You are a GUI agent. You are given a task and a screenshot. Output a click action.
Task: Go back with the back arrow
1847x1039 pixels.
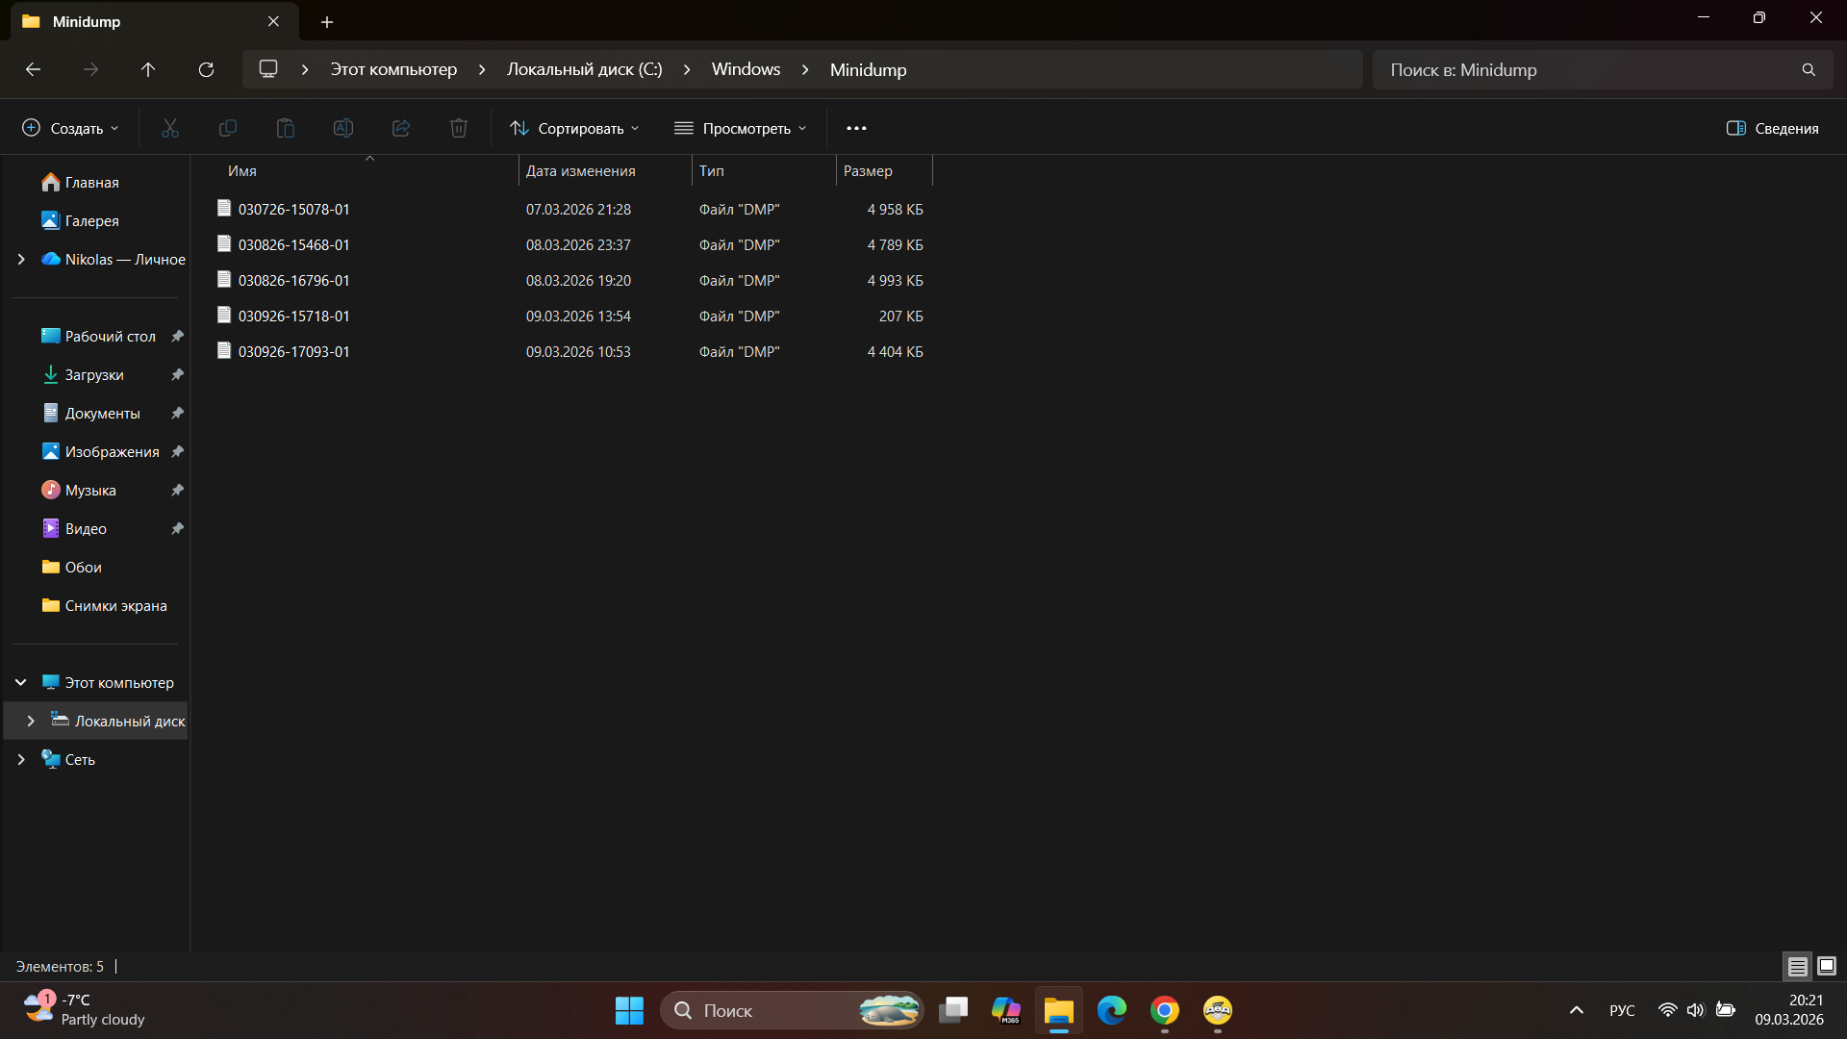[x=33, y=69]
